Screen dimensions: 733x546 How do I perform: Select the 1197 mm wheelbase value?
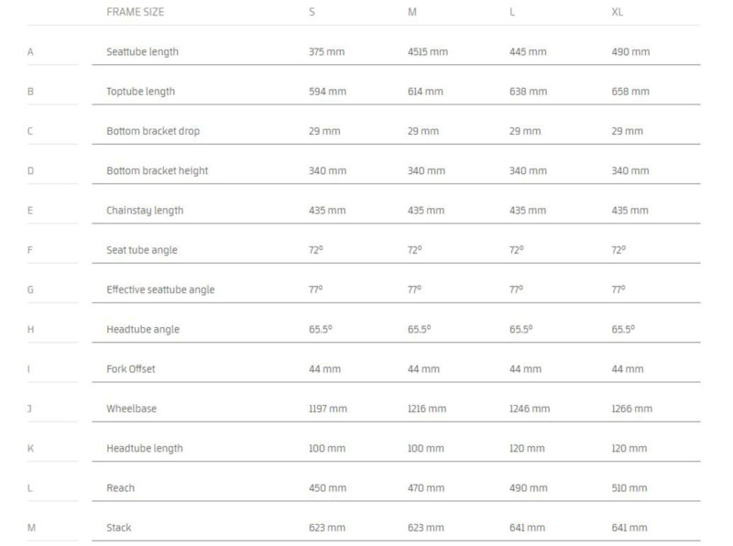tap(328, 409)
